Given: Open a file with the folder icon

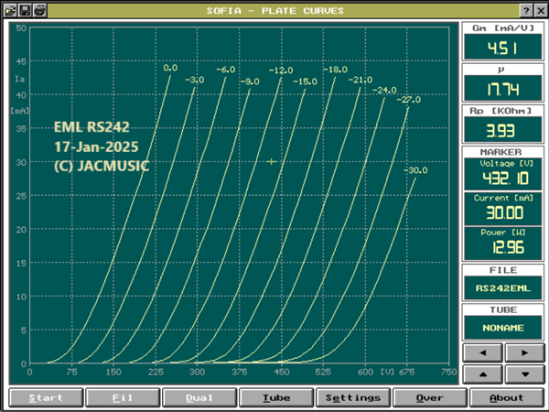Looking at the screenshot, I should [10, 11].
